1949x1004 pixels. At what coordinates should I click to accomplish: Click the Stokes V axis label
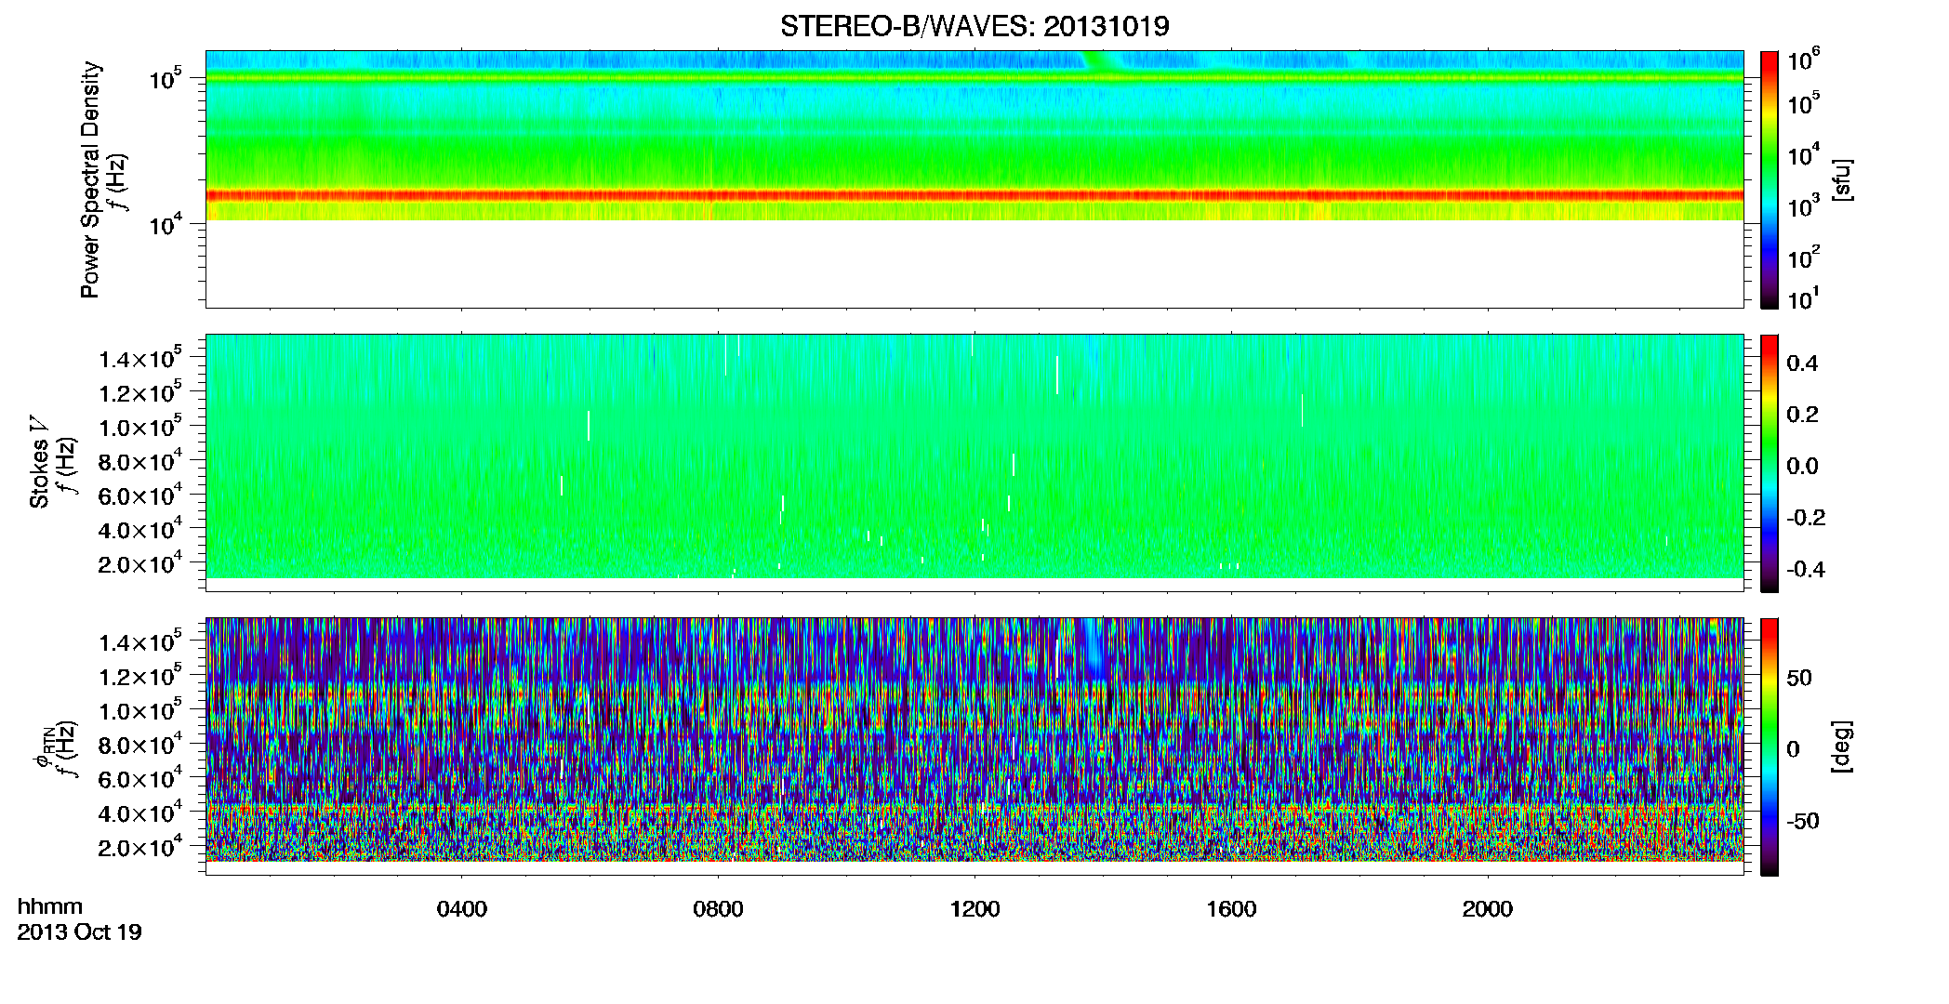point(40,463)
